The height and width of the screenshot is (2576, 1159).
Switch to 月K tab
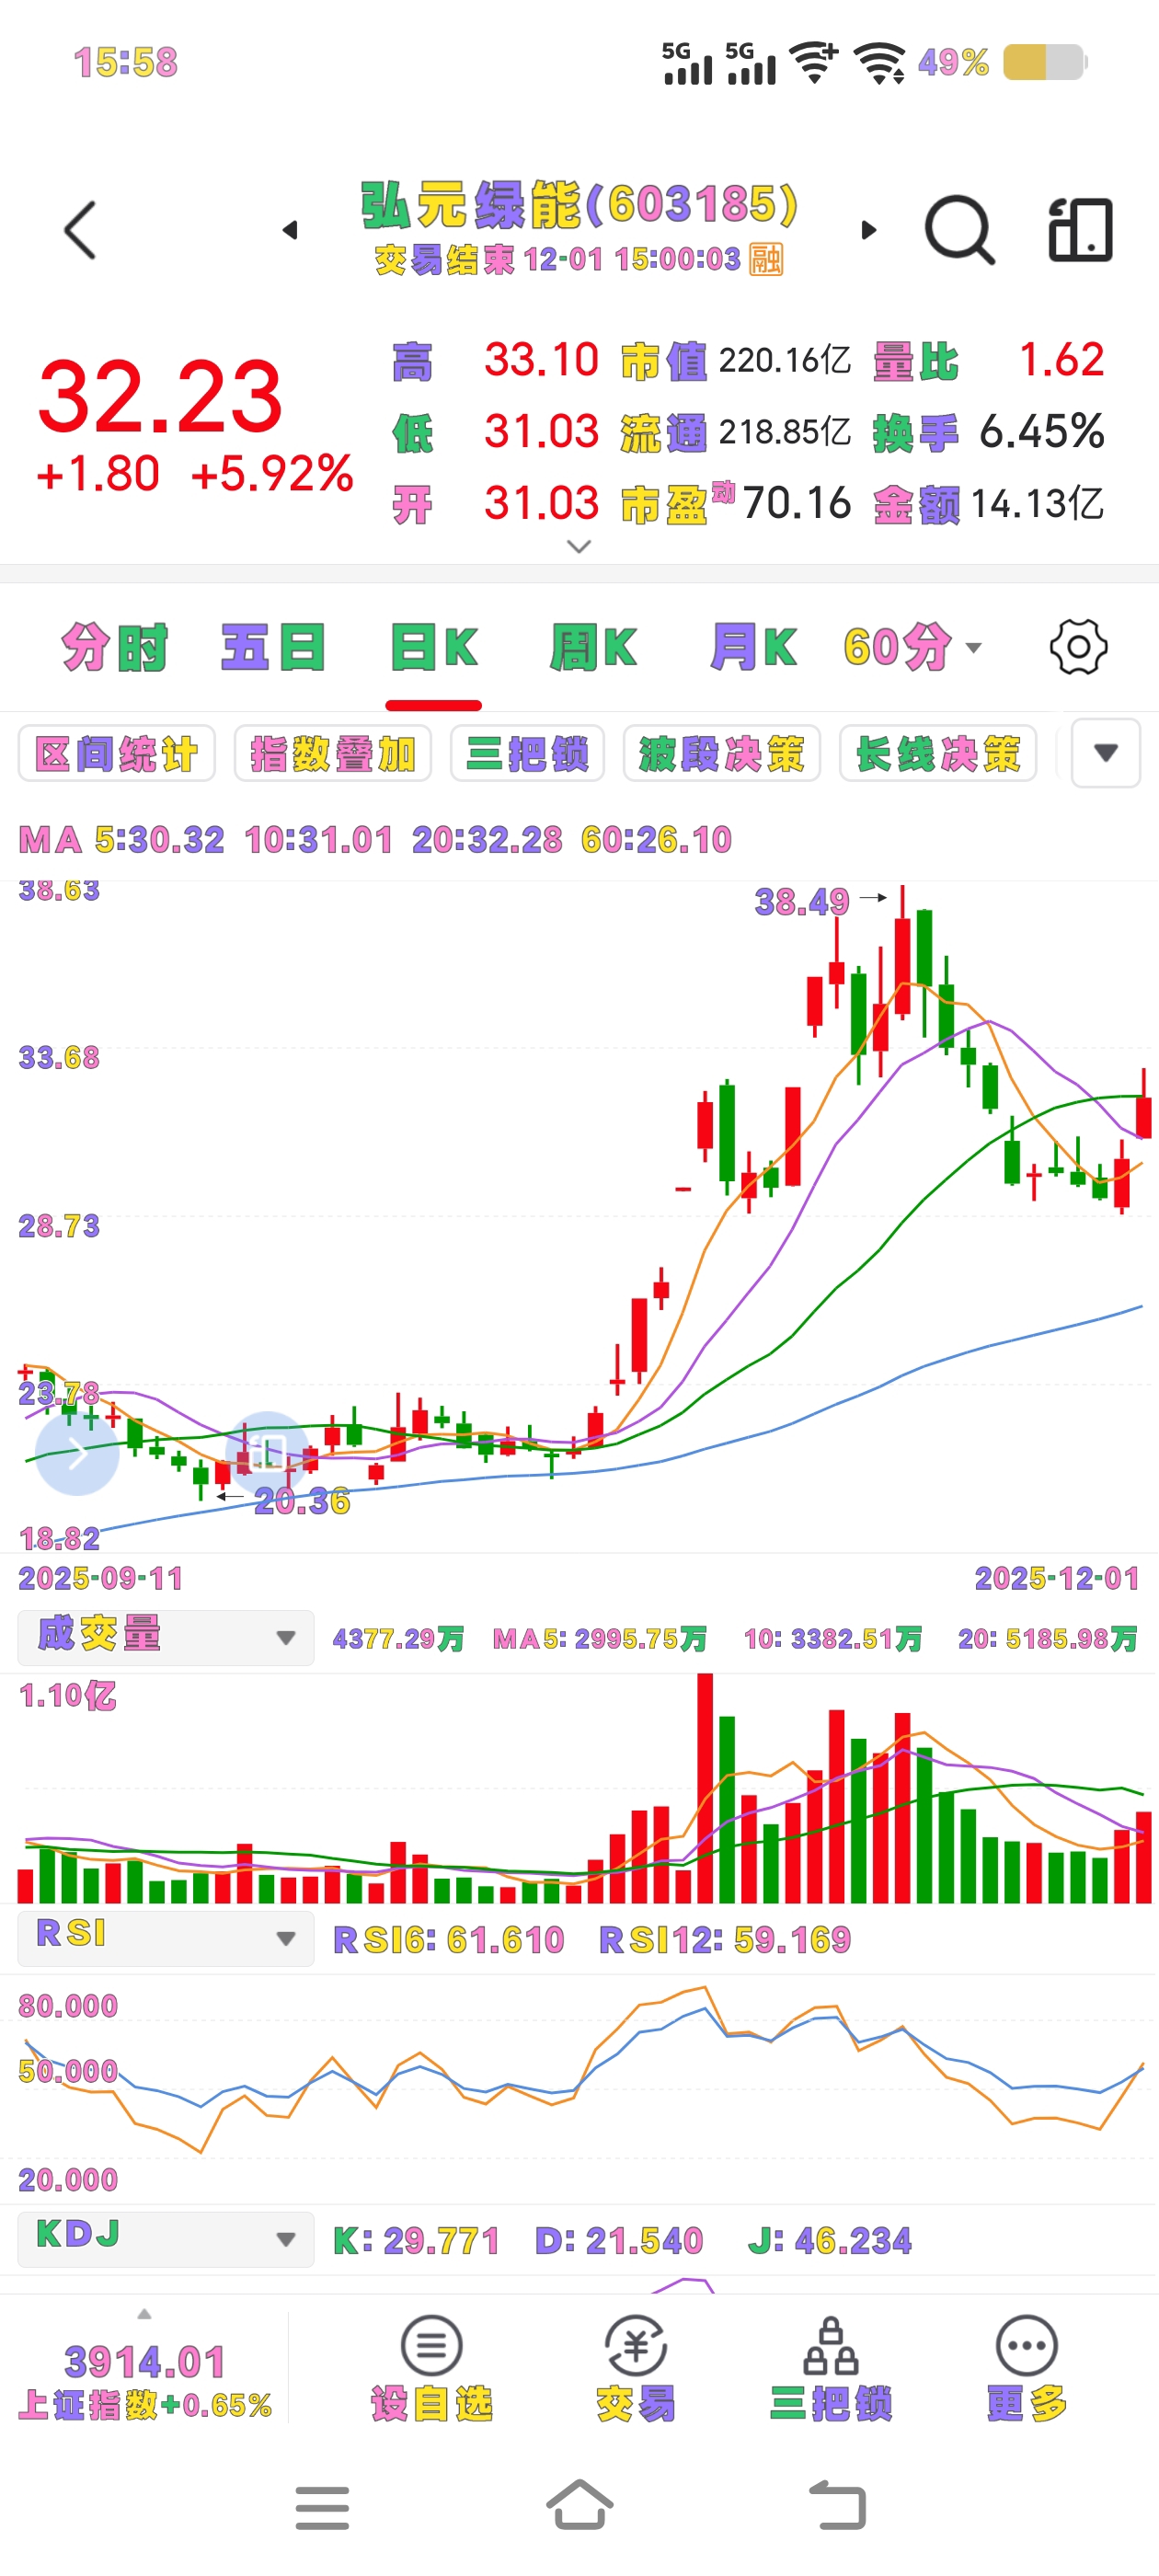pyautogui.click(x=753, y=647)
